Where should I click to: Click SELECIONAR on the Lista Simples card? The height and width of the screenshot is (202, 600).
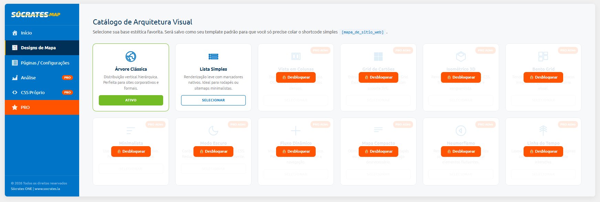213,100
